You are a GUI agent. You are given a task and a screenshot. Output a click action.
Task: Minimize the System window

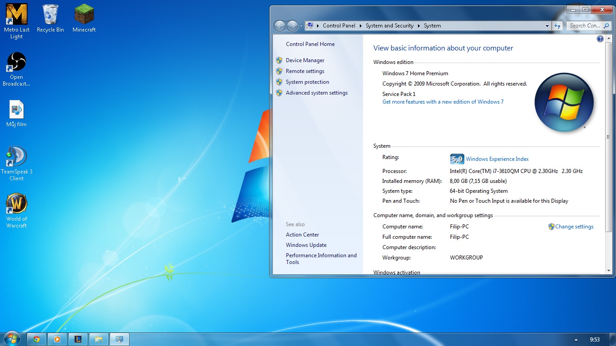573,9
